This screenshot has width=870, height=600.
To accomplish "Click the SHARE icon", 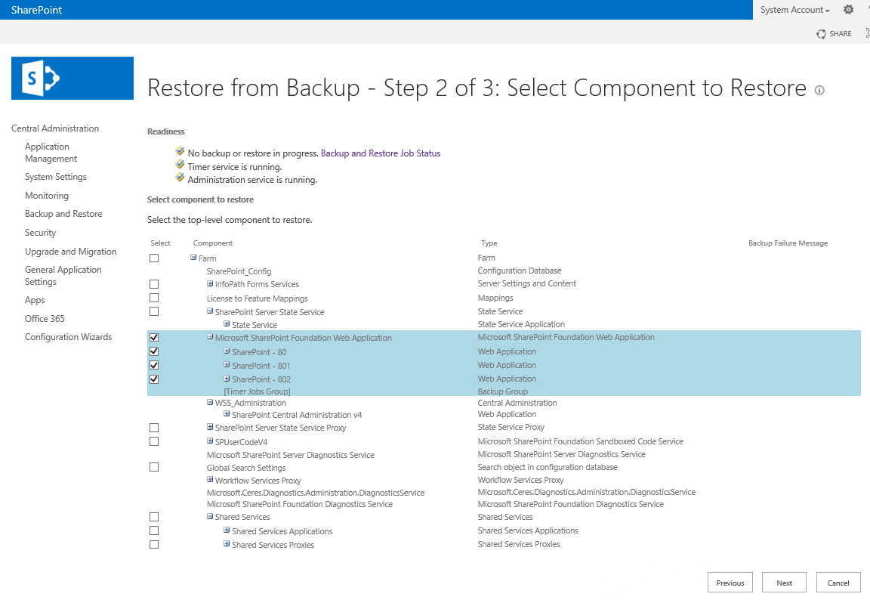I will [821, 34].
